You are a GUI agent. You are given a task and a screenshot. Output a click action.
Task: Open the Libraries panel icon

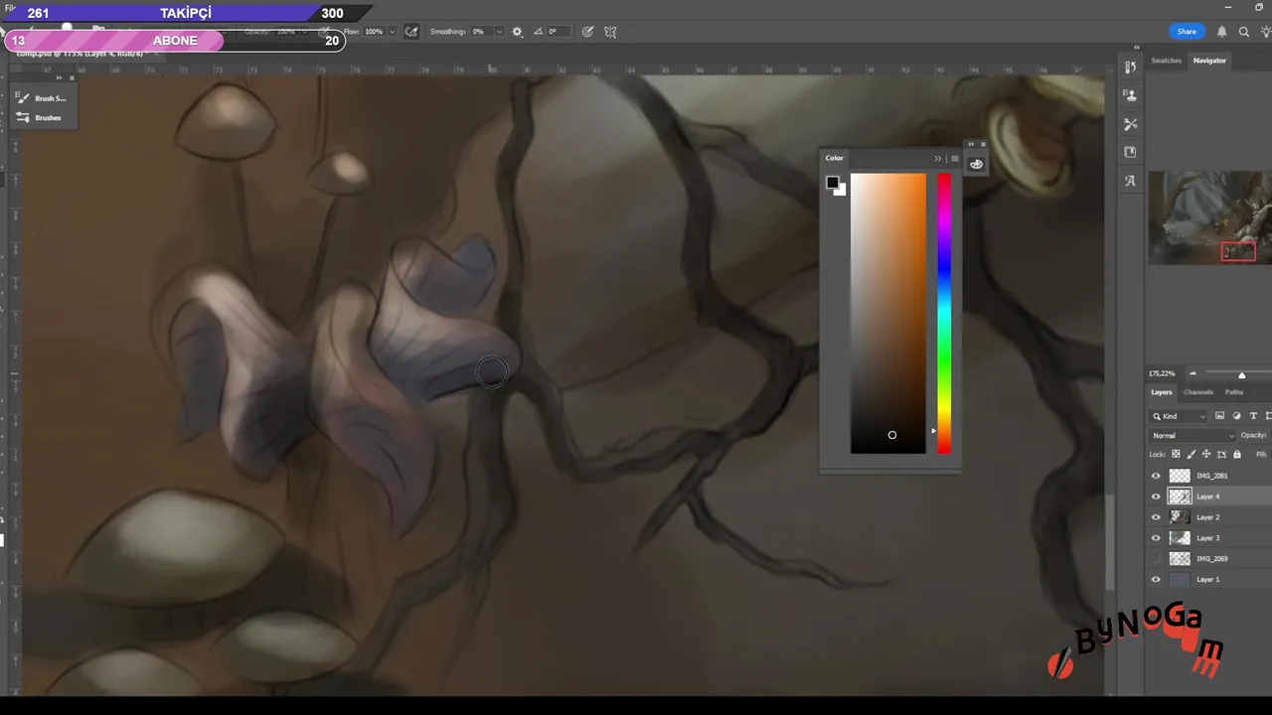tap(1130, 152)
